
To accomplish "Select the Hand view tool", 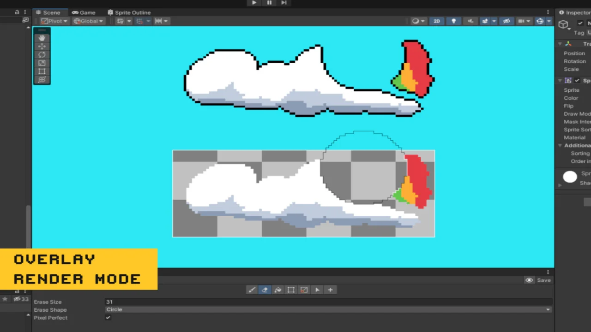I will coord(42,38).
